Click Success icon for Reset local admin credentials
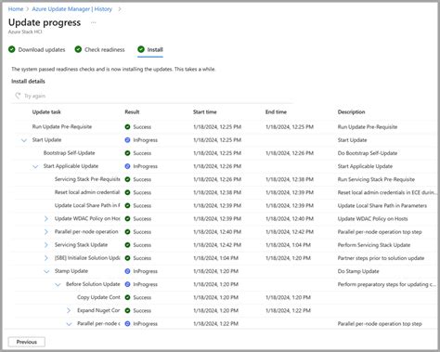Screen dimensions: 440x352 127,192
